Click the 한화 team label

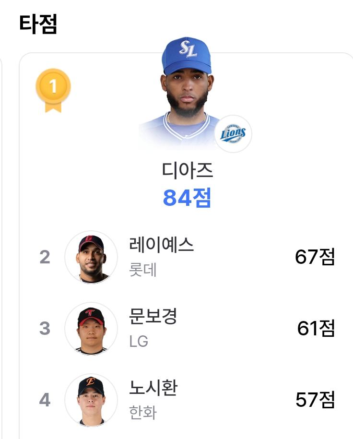143,413
